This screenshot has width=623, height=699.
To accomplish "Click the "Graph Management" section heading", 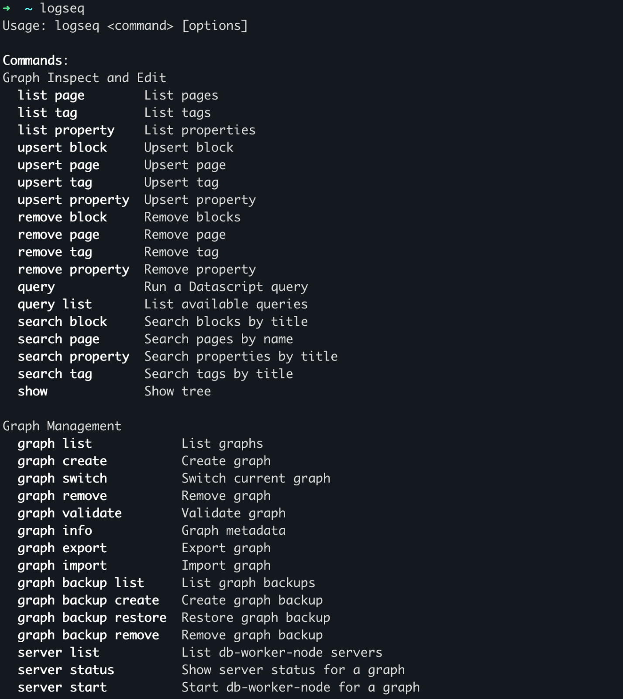I will [62, 426].
